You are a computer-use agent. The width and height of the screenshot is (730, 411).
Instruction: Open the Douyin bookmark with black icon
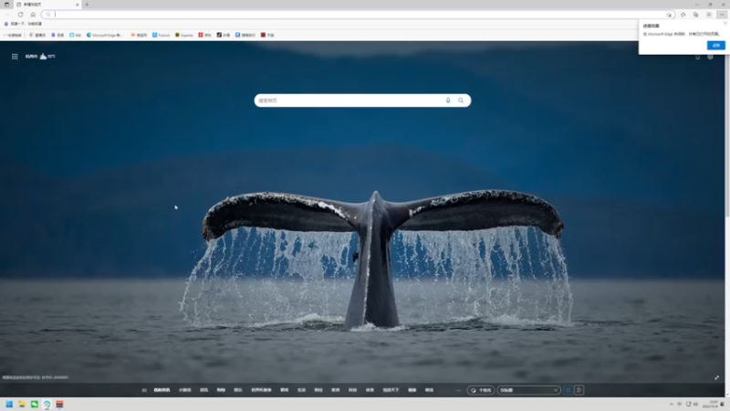pyautogui.click(x=223, y=35)
